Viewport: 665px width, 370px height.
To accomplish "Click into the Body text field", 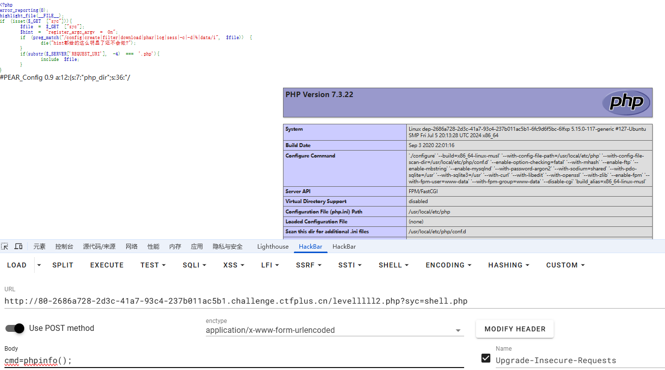I will tap(233, 361).
